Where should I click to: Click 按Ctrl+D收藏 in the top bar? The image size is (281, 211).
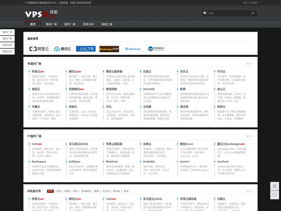250,3
